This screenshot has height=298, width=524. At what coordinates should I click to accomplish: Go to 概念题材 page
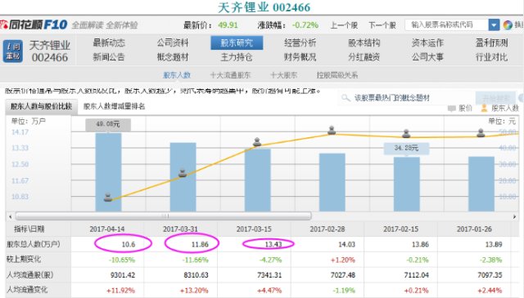[x=173, y=57]
